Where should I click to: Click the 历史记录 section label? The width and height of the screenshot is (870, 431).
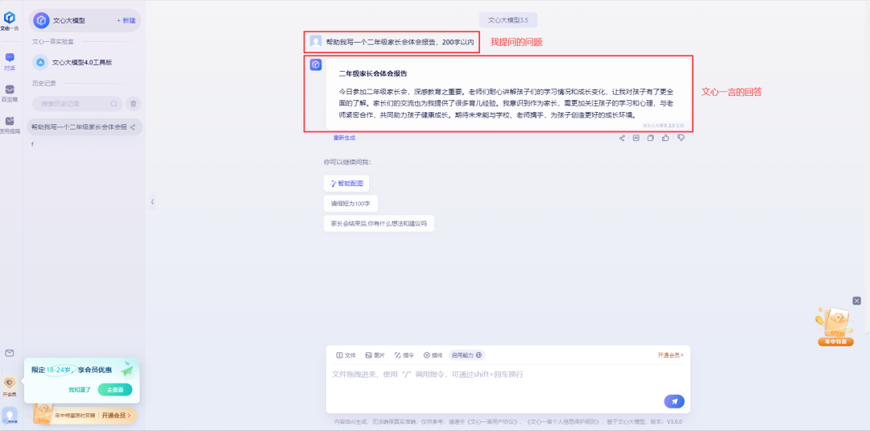(43, 84)
